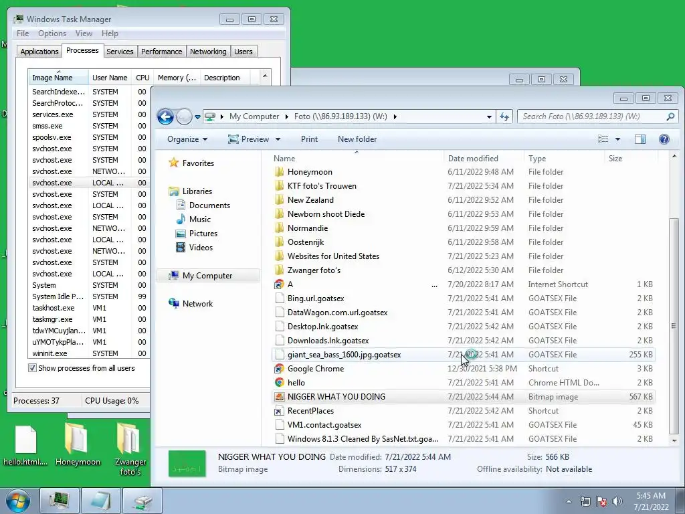Open the Help menu in Task Manager
Image resolution: width=685 pixels, height=514 pixels.
tap(110, 33)
